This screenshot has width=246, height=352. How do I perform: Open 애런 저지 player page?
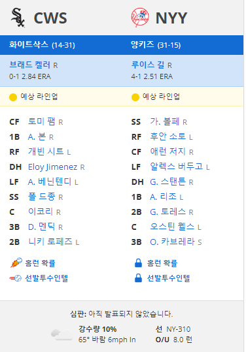pyautogui.click(x=167, y=152)
